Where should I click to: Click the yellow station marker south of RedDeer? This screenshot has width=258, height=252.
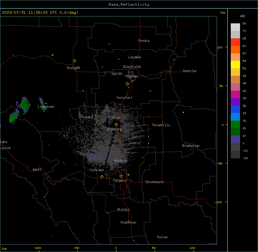click(127, 84)
